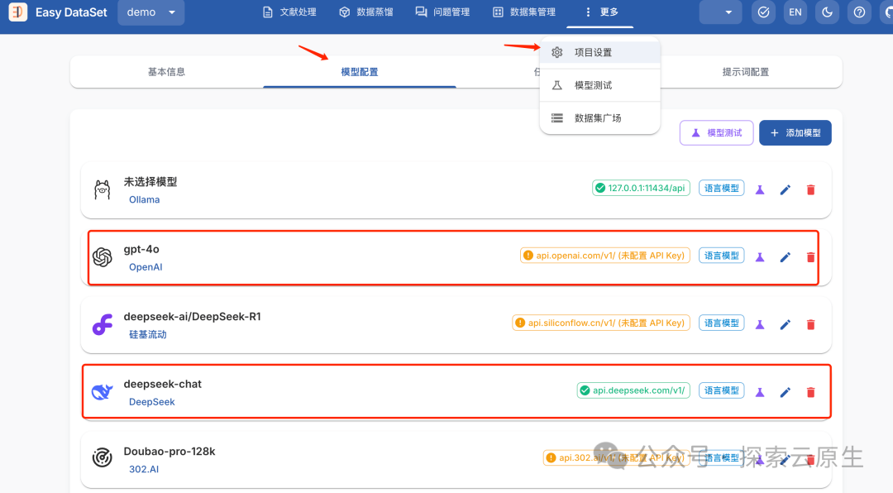The width and height of the screenshot is (893, 493).
Task: Click the api.openai.com endpoint chip
Action: (604, 256)
